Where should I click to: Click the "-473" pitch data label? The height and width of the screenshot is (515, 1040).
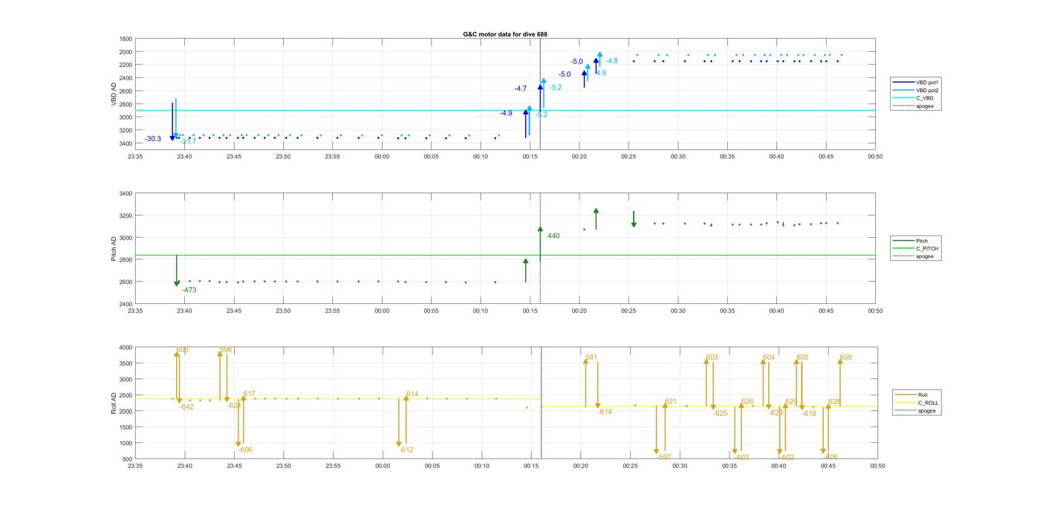tap(189, 290)
